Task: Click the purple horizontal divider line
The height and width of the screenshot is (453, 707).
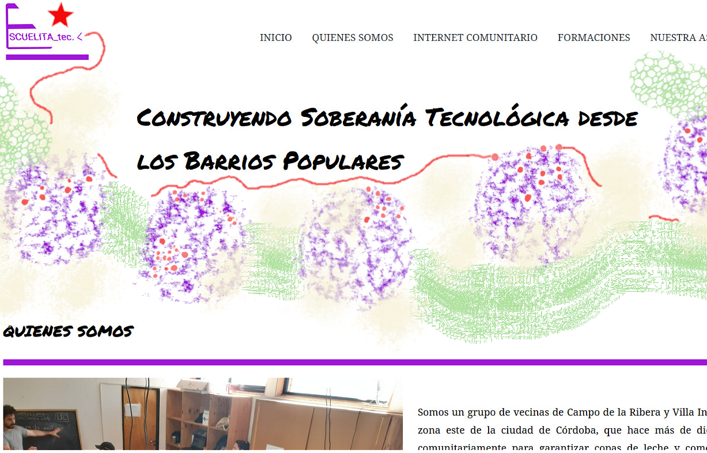Action: 354,363
